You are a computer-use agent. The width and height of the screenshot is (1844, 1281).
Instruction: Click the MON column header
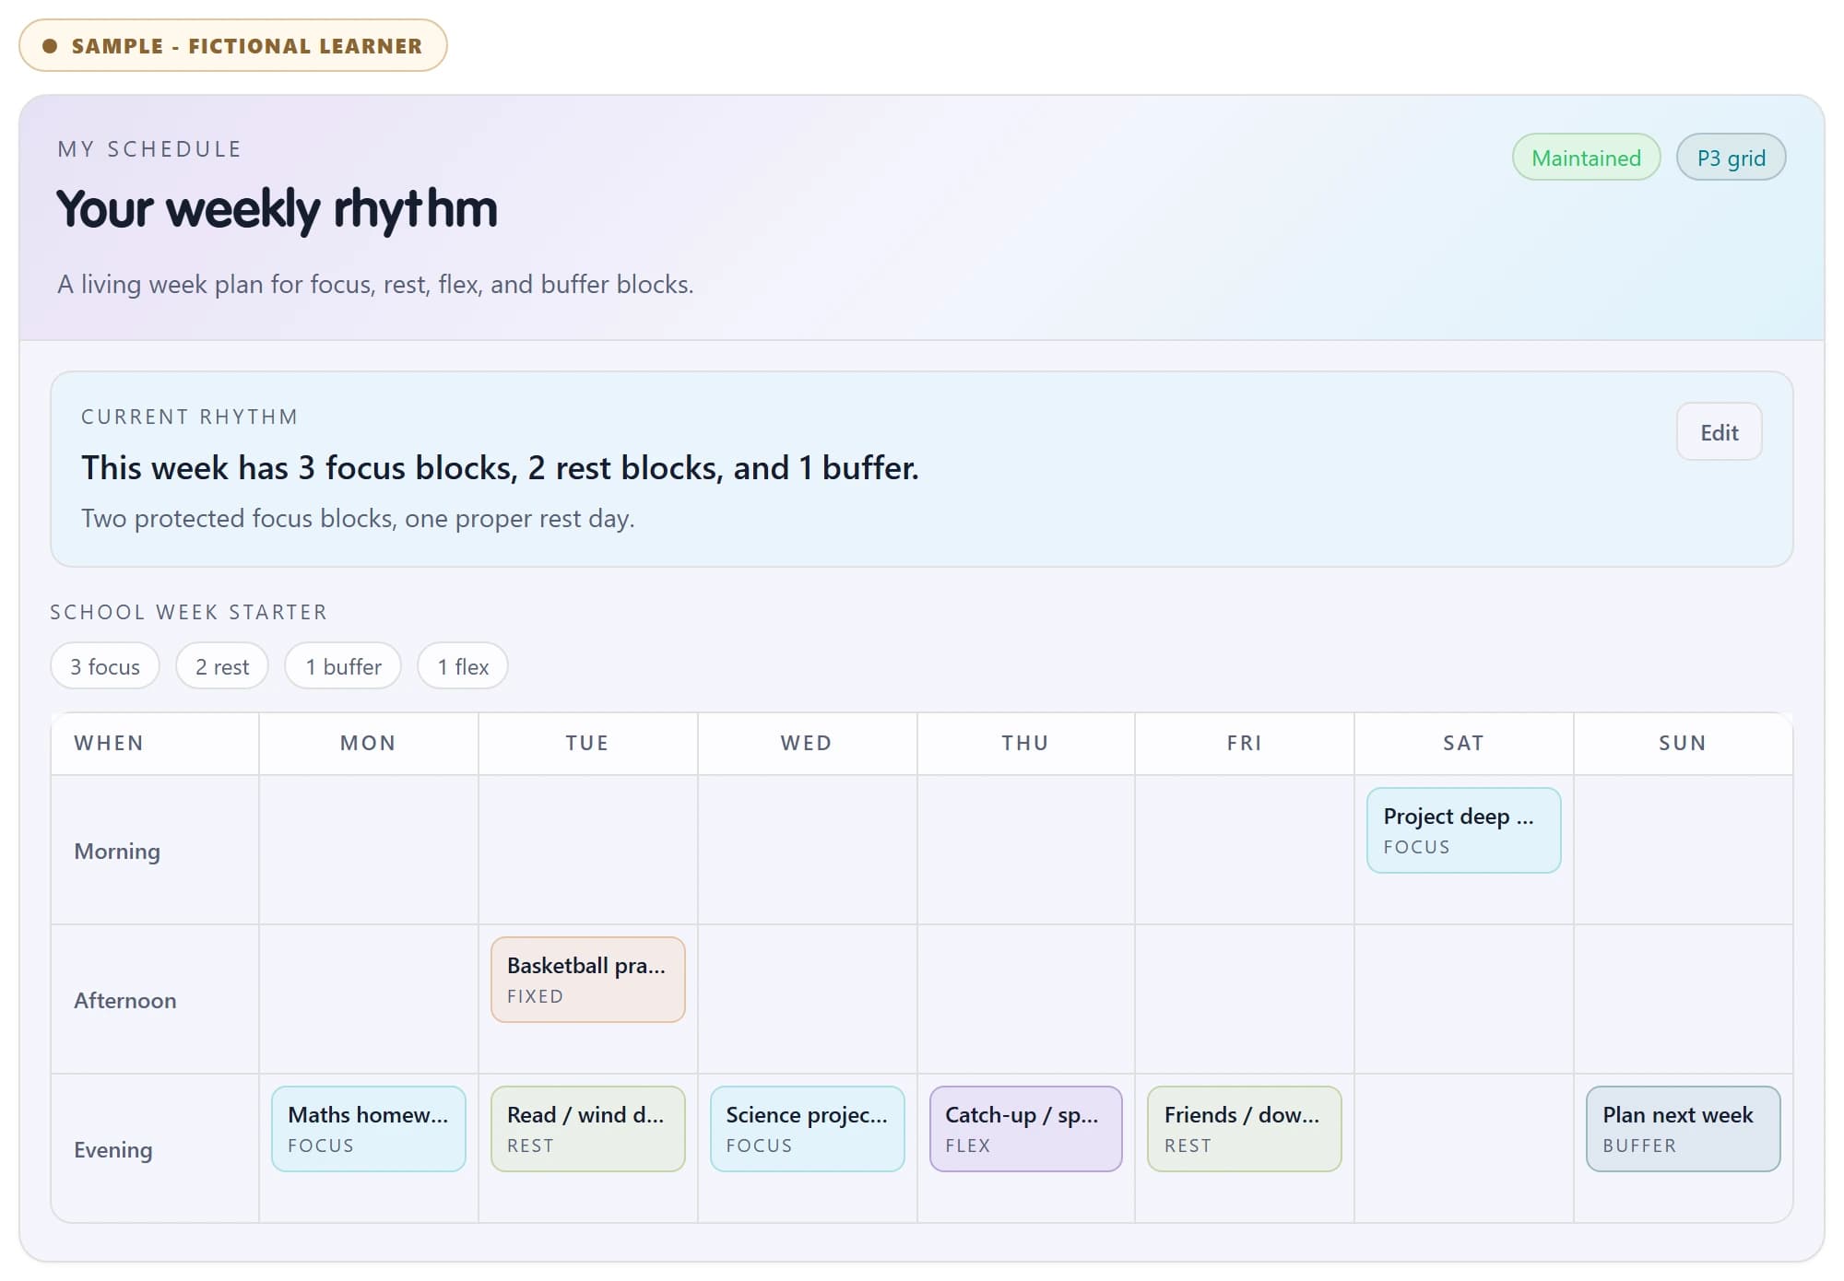tap(368, 743)
